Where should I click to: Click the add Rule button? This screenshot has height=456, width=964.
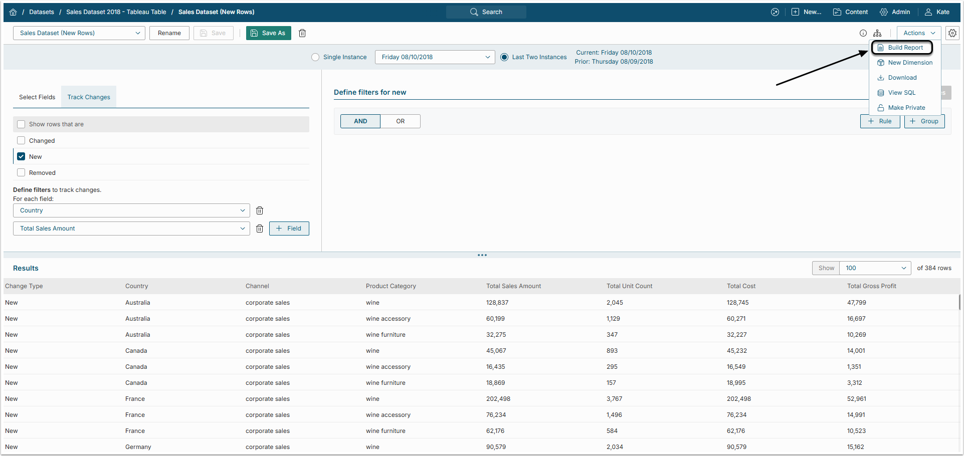880,121
